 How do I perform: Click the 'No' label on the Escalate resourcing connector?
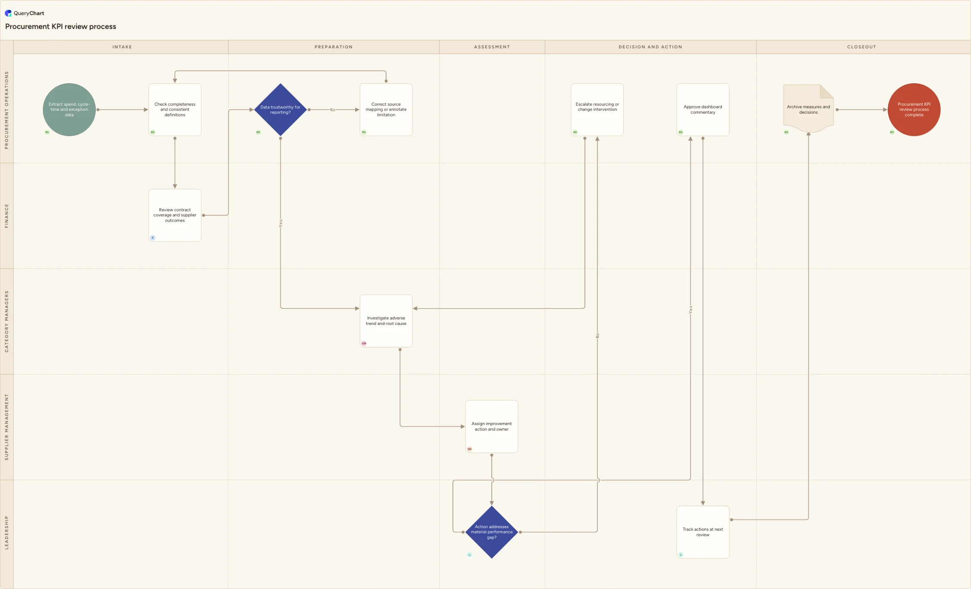click(597, 335)
